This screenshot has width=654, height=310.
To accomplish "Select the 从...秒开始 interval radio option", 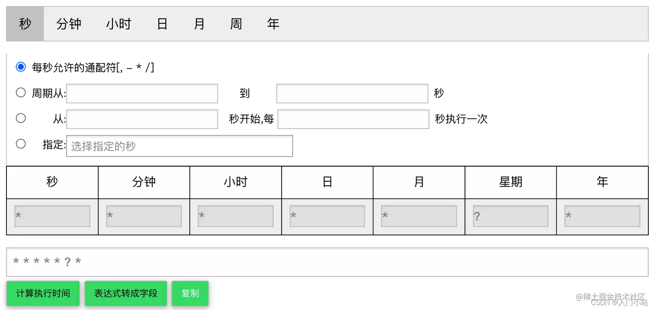I will tap(20, 118).
